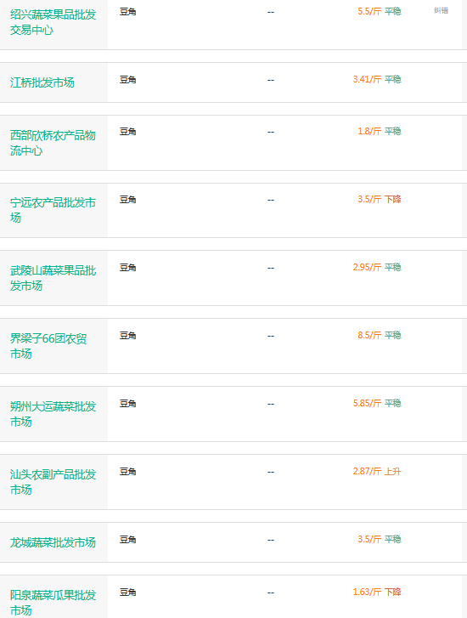Click the 2.95/斤 price entry
Screen dimensions: 467x618
tap(367, 268)
